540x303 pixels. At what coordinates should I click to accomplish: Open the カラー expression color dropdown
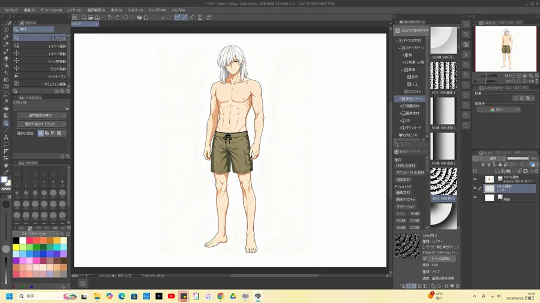coord(499,109)
